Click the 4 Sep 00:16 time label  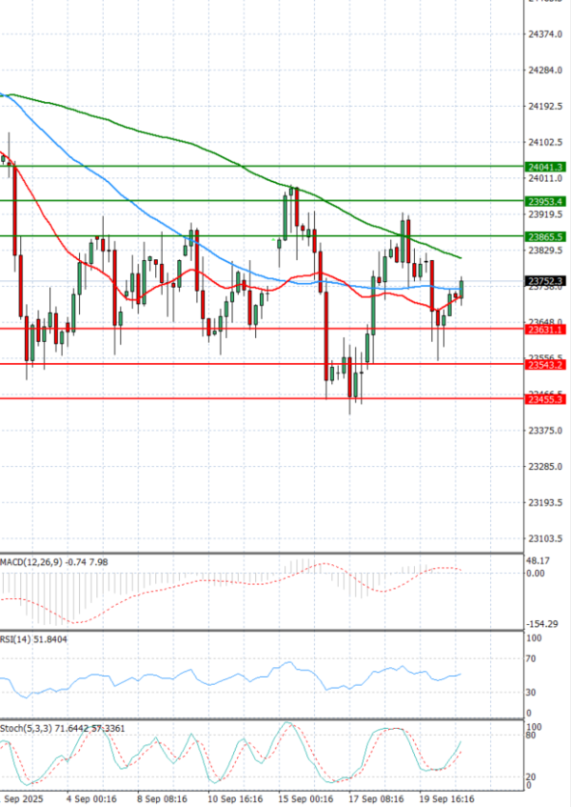(x=92, y=798)
